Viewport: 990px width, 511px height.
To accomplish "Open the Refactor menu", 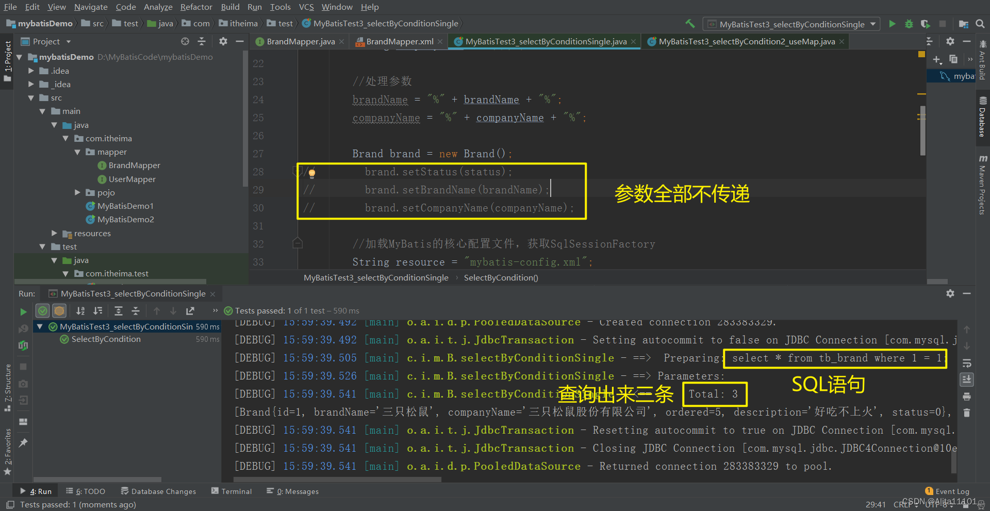I will [196, 7].
